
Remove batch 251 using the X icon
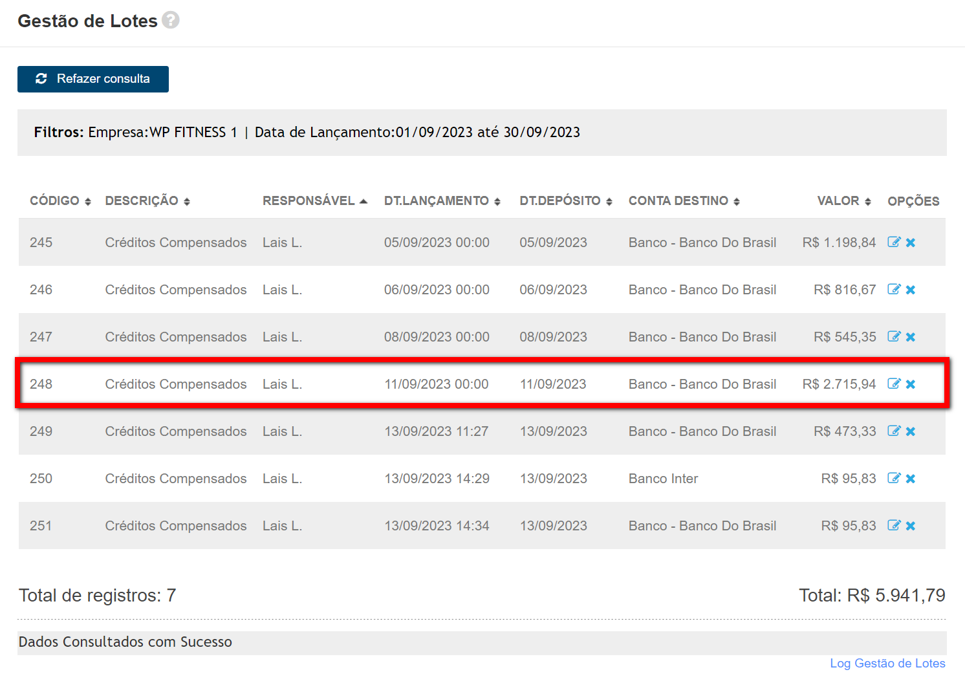(911, 526)
